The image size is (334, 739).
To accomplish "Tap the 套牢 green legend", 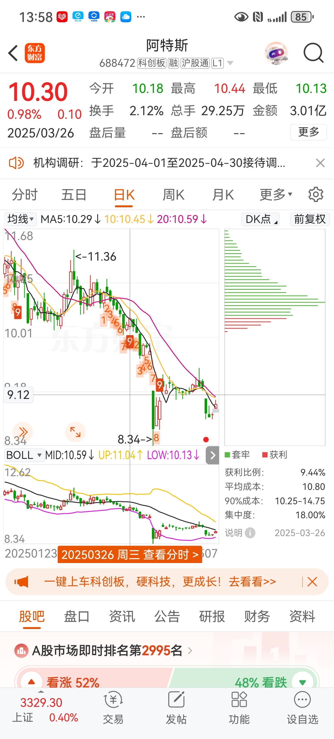I will (237, 455).
